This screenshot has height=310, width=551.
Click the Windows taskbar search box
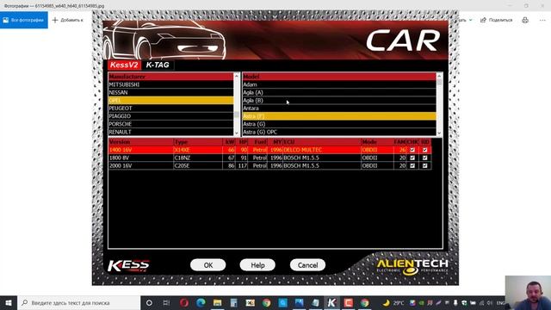pyautogui.click(x=78, y=302)
